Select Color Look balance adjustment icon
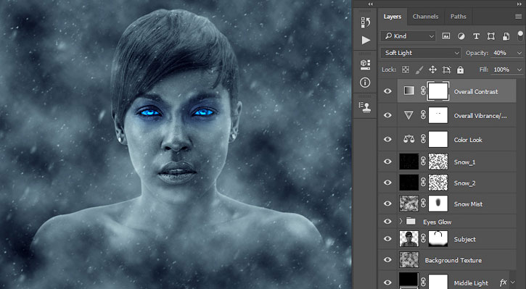 tap(408, 139)
